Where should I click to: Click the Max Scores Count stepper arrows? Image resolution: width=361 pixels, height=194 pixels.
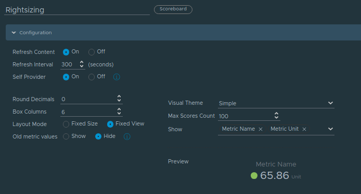[276, 116]
